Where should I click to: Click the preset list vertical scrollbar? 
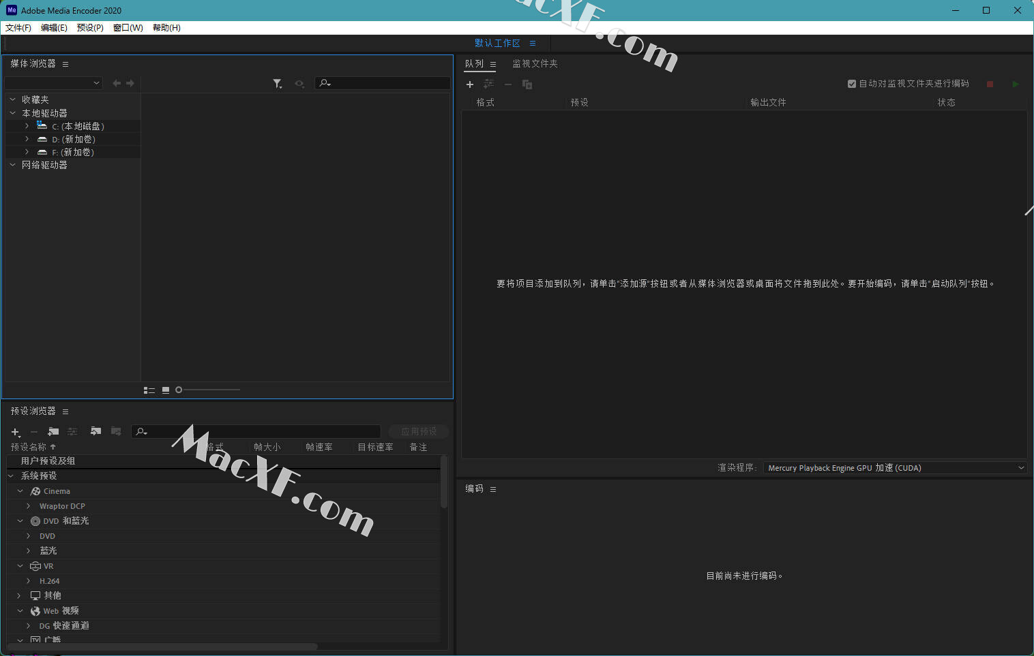click(x=444, y=482)
